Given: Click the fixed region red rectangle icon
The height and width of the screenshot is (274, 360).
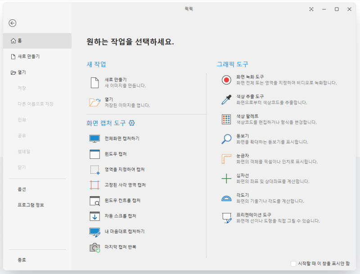Looking at the screenshot, I should point(94,185).
